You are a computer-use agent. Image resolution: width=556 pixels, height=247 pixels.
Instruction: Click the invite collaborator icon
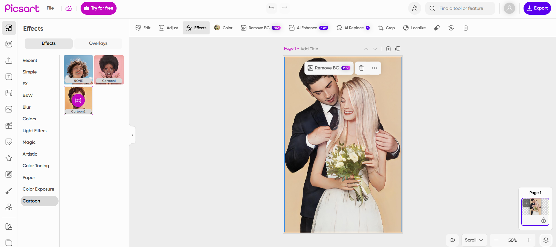point(415,8)
